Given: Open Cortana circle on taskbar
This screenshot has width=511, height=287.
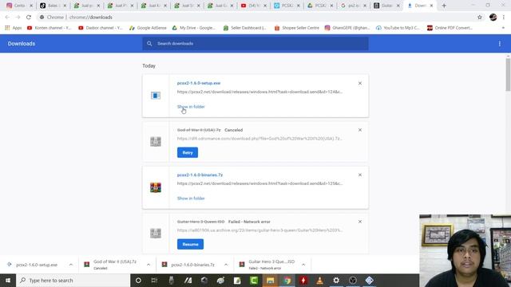Looking at the screenshot, I should (x=138, y=280).
